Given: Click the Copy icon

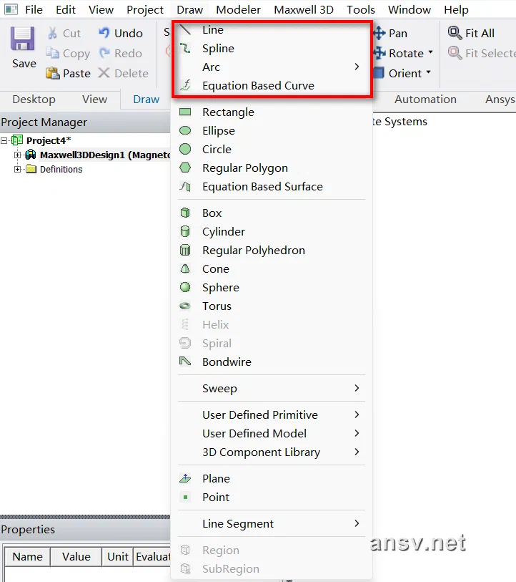Looking at the screenshot, I should (x=52, y=53).
